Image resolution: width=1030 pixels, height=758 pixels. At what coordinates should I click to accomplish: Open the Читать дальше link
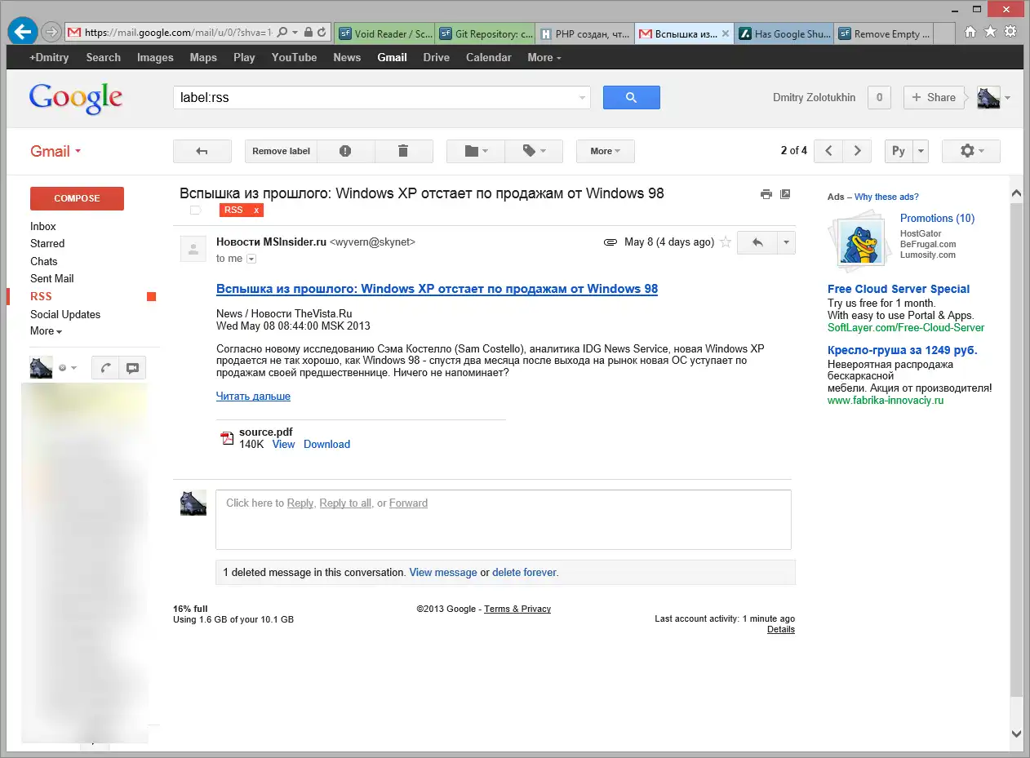[253, 397]
